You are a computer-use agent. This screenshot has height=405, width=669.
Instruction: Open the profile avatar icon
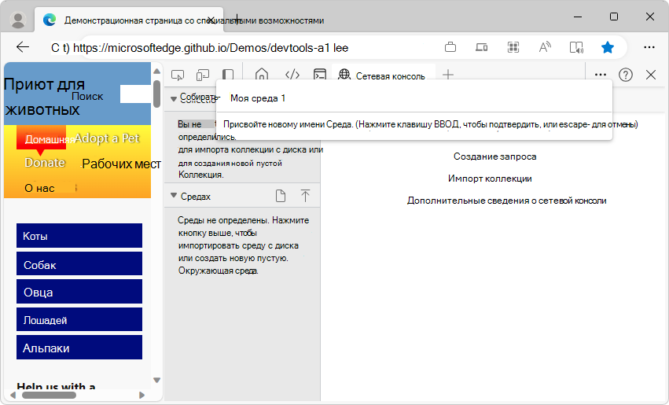pyautogui.click(x=18, y=20)
